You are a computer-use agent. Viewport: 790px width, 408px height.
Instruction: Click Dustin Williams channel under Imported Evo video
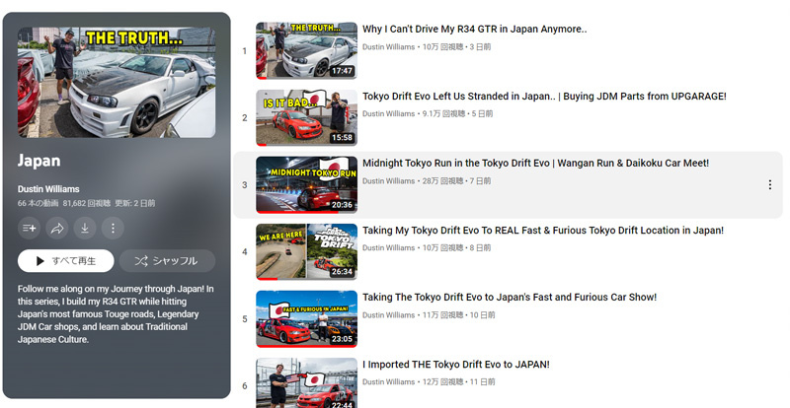pos(388,381)
